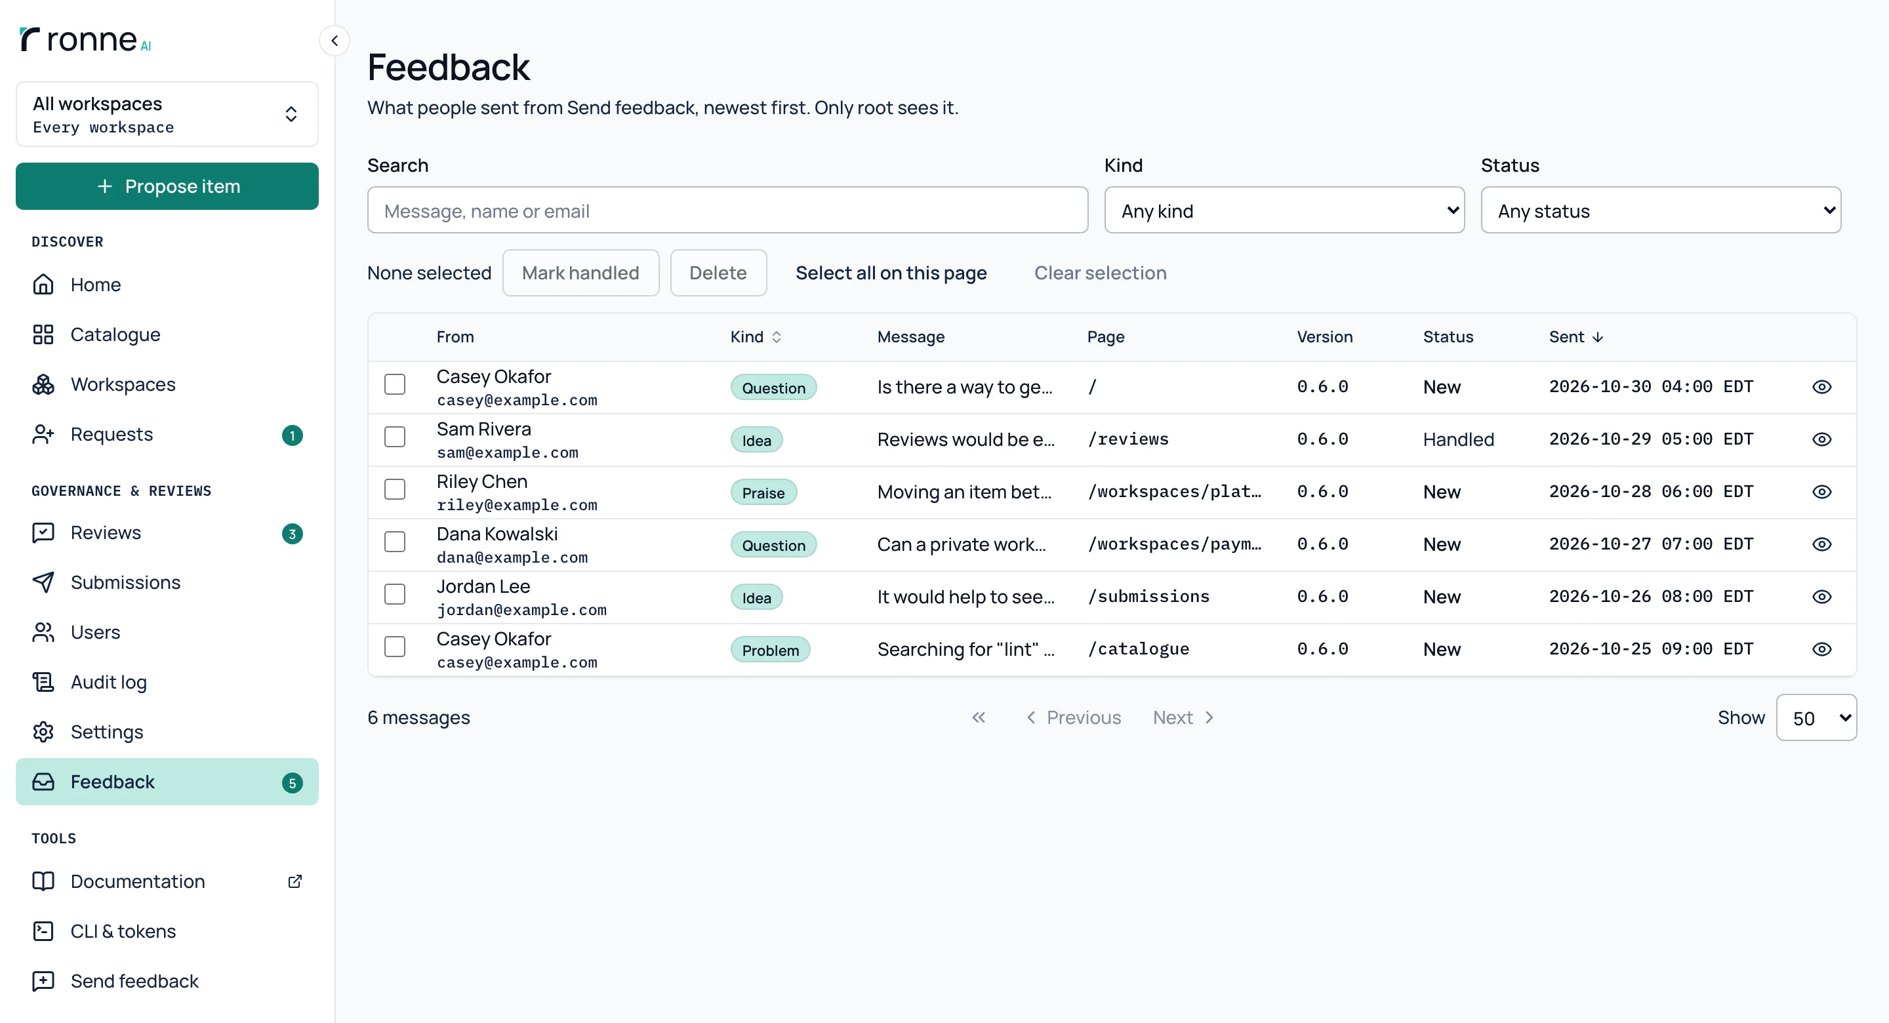
Task: Navigate to Submissions
Action: [167, 582]
